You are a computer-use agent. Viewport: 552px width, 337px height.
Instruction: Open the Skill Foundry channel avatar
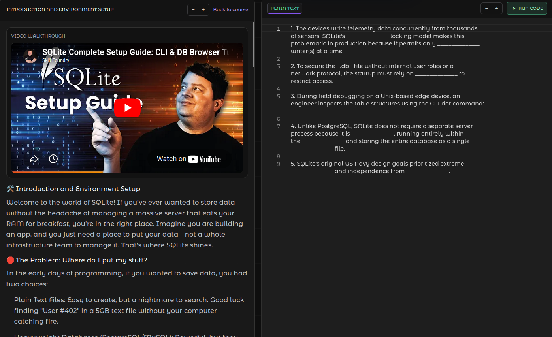click(x=30, y=56)
